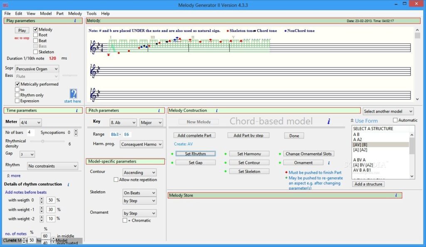Click the Chord-based model info icon

329,121
